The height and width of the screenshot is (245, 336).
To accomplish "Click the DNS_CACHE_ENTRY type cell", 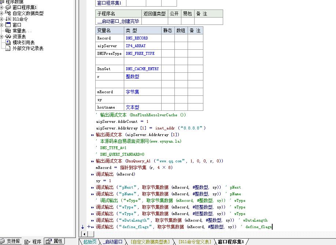I will click(x=143, y=69).
